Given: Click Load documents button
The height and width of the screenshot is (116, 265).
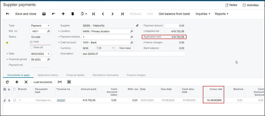Looking at the screenshot, I should pyautogui.click(x=43, y=82).
